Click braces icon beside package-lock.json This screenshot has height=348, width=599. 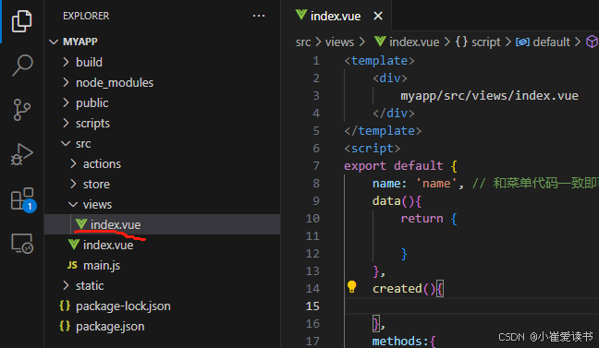(65, 306)
